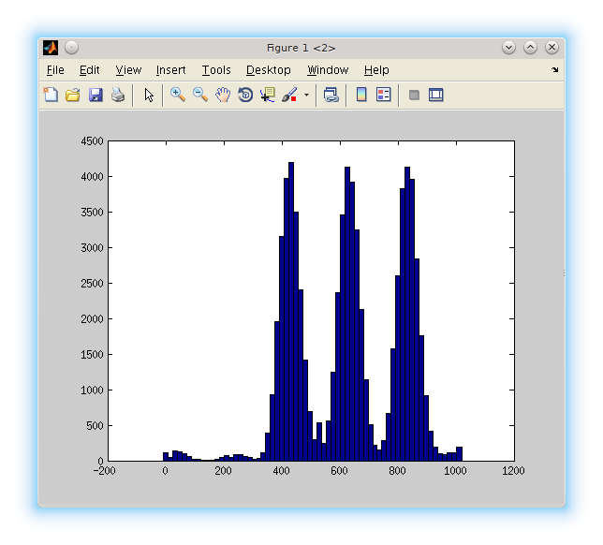Select the Zoom Out magnifier tool
603x545 pixels.
(199, 95)
